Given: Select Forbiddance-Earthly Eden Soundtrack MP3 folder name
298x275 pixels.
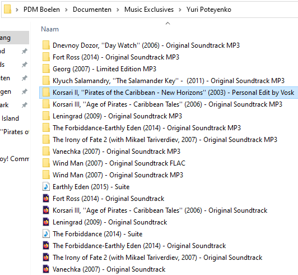Looking at the screenshot, I should point(147,128).
